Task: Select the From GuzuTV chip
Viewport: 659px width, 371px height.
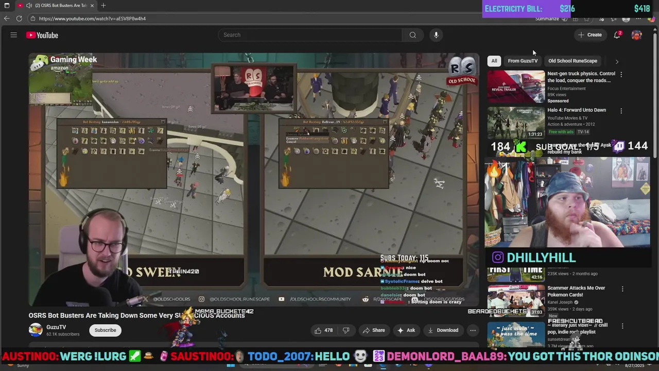Action: pyautogui.click(x=523, y=61)
